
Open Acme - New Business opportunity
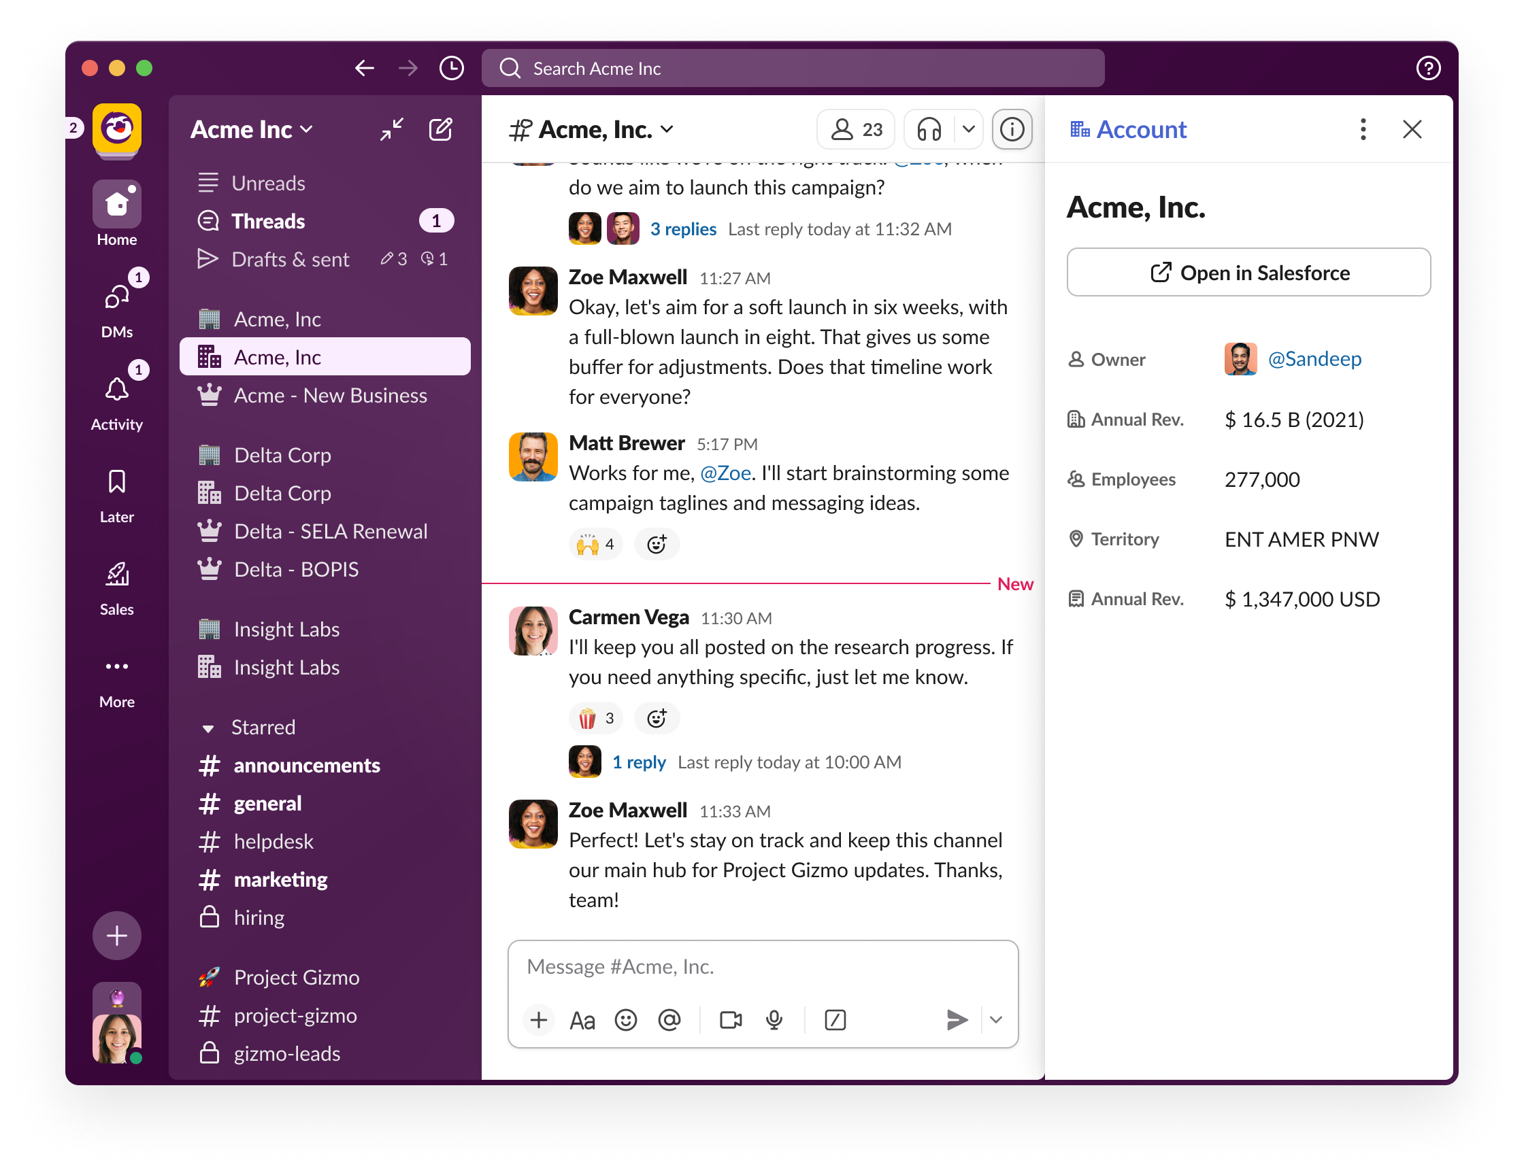point(325,395)
